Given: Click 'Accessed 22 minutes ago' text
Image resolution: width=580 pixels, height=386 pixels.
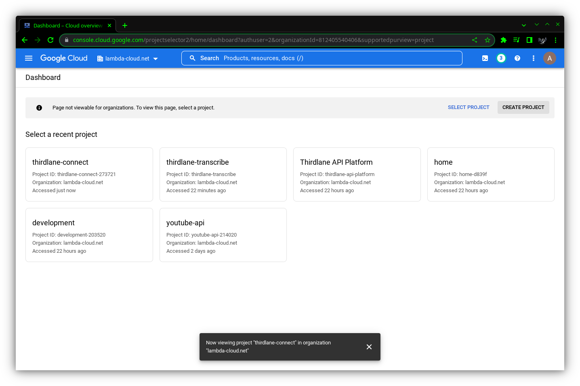Looking at the screenshot, I should 196,191.
